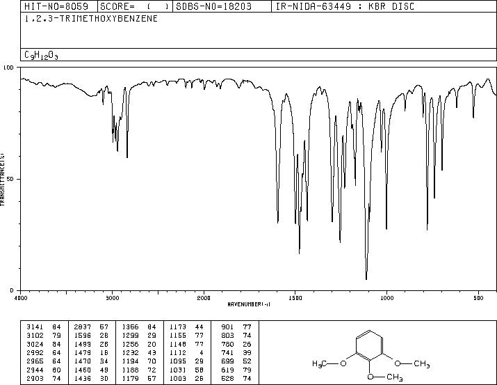Screen dimensions: 497x385
Task: Click the 3000 wavenumber axis label
Action: pyautogui.click(x=112, y=298)
